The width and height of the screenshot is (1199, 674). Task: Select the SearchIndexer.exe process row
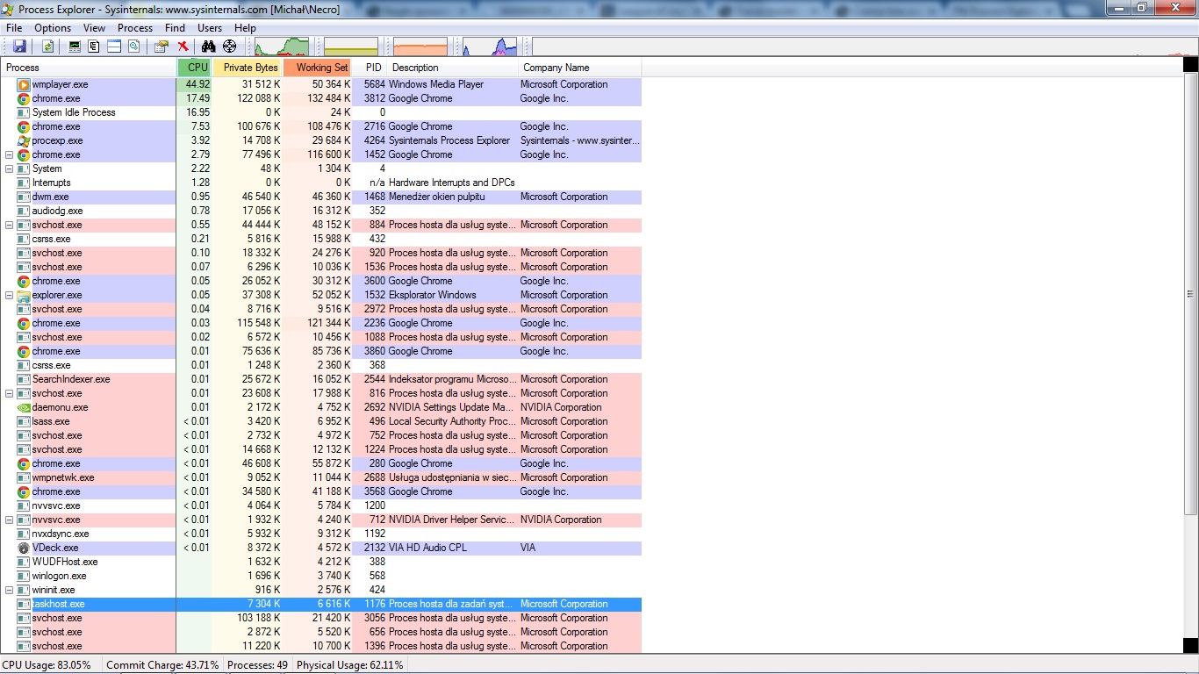pos(321,379)
